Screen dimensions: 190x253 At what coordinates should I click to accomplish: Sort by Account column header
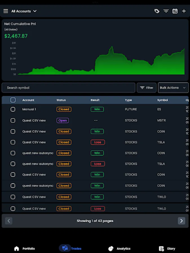[x=28, y=100]
